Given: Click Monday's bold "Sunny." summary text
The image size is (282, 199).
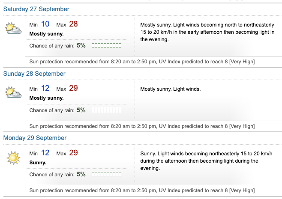Looking at the screenshot, I should point(38,163).
